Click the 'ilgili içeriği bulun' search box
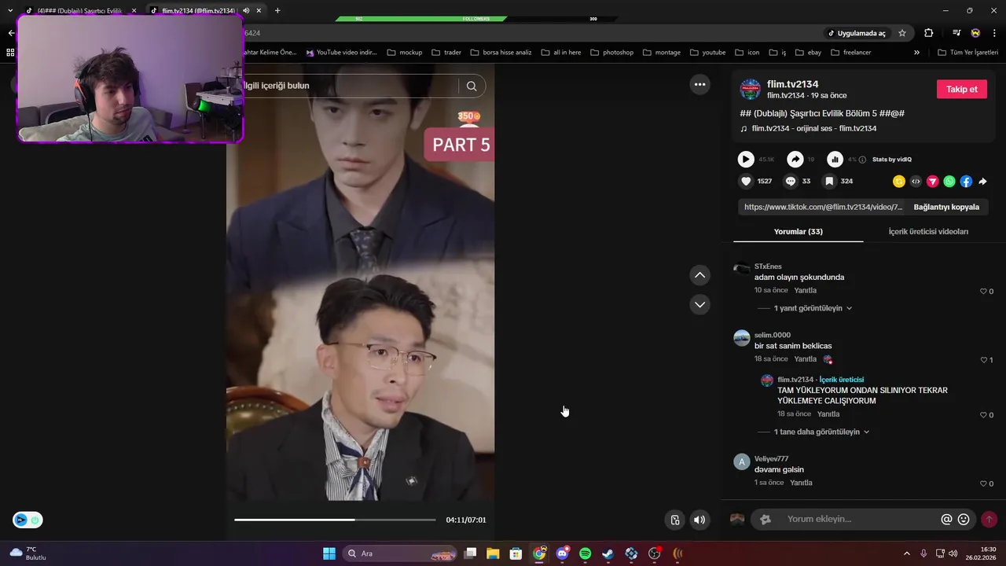 tap(350, 86)
